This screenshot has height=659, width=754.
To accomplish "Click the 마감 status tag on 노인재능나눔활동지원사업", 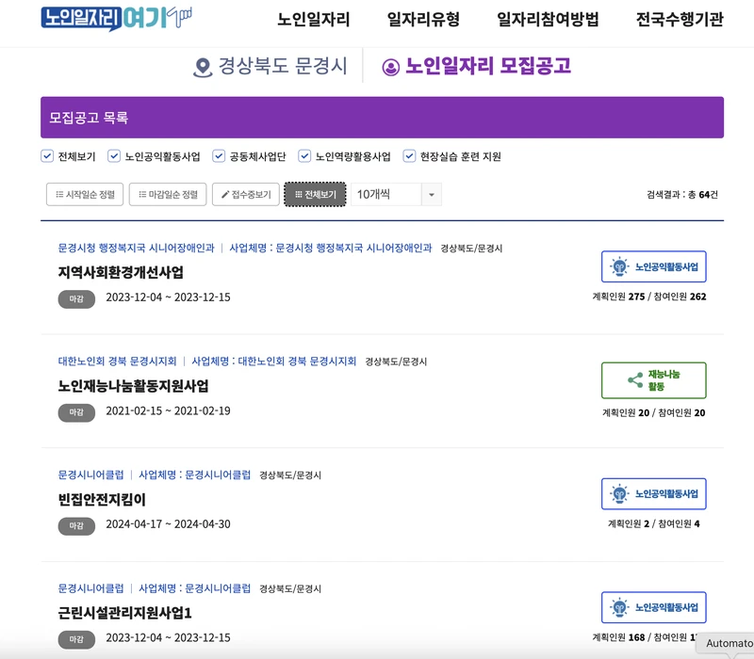I will [x=77, y=411].
